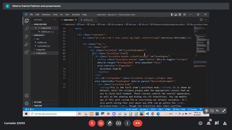Open the Search view in the activity bar
The width and height of the screenshot is (232, 130).
26,28
